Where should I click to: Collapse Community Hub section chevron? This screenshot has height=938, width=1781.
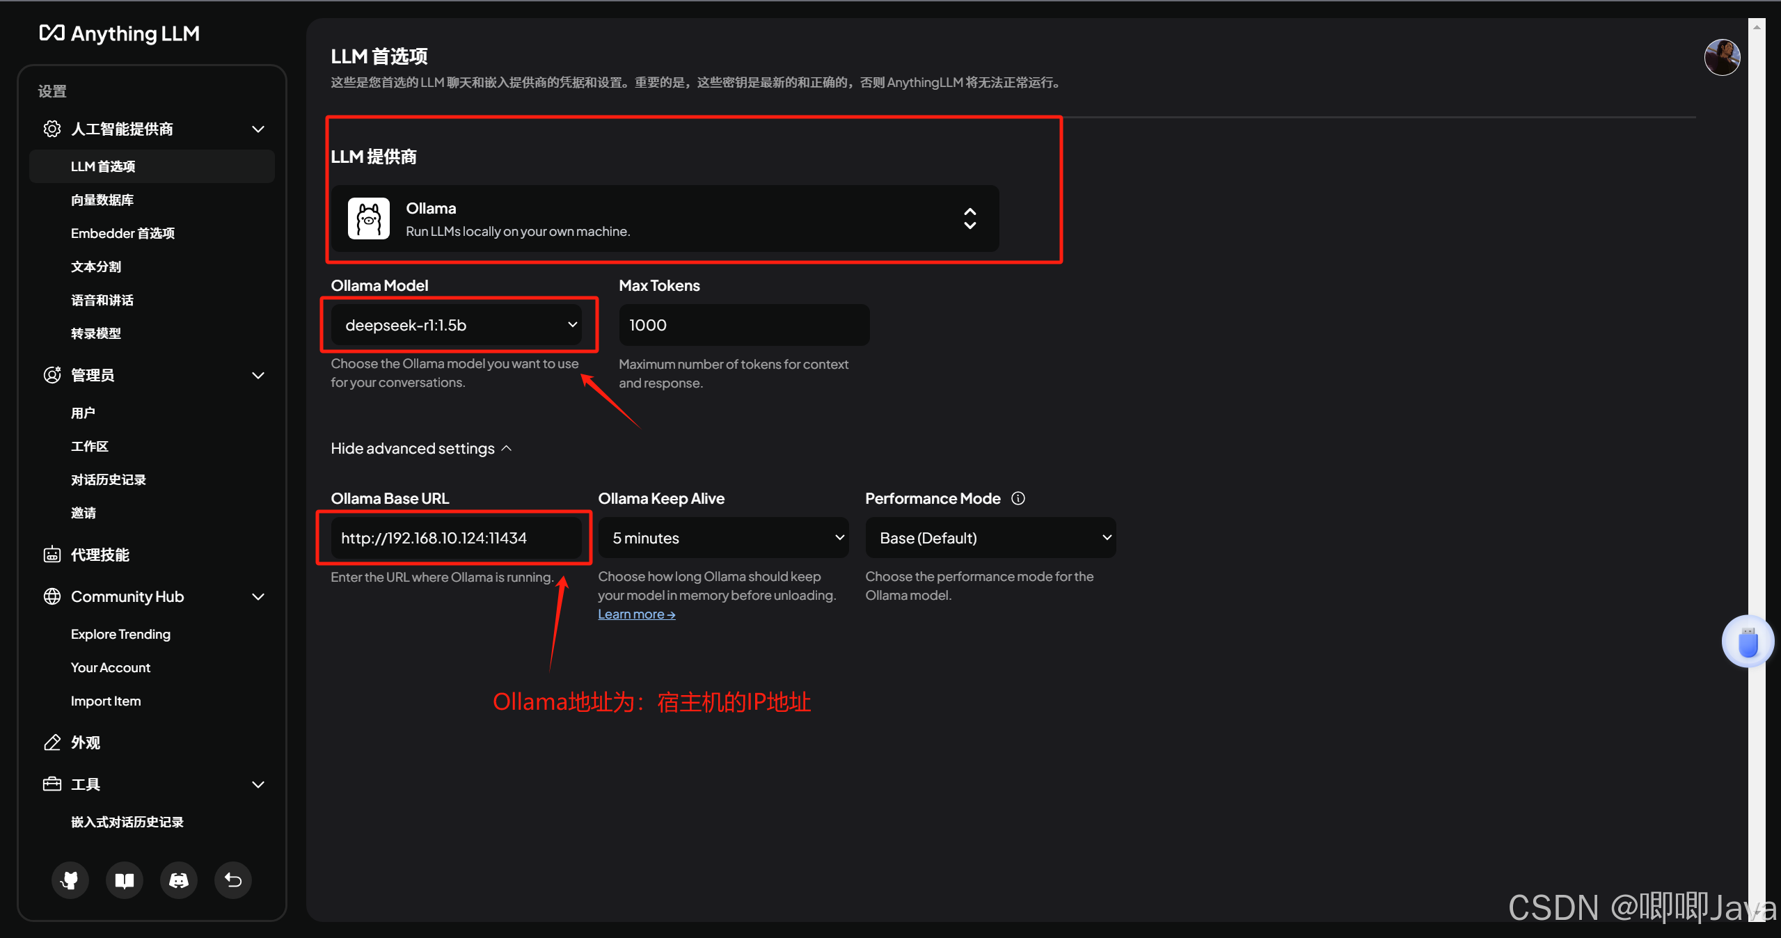[x=258, y=596]
